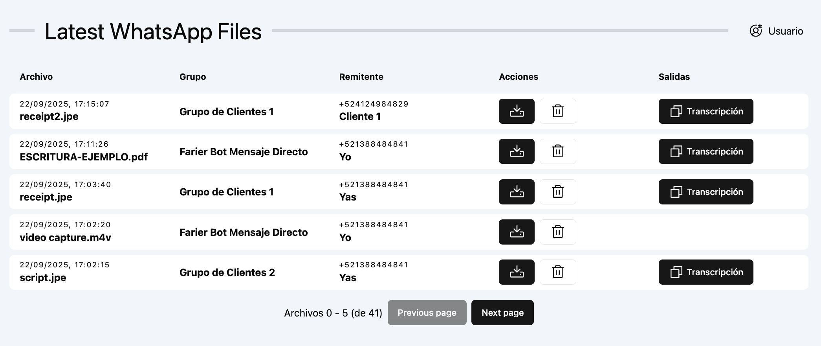Click the Remitente column header

tap(361, 77)
